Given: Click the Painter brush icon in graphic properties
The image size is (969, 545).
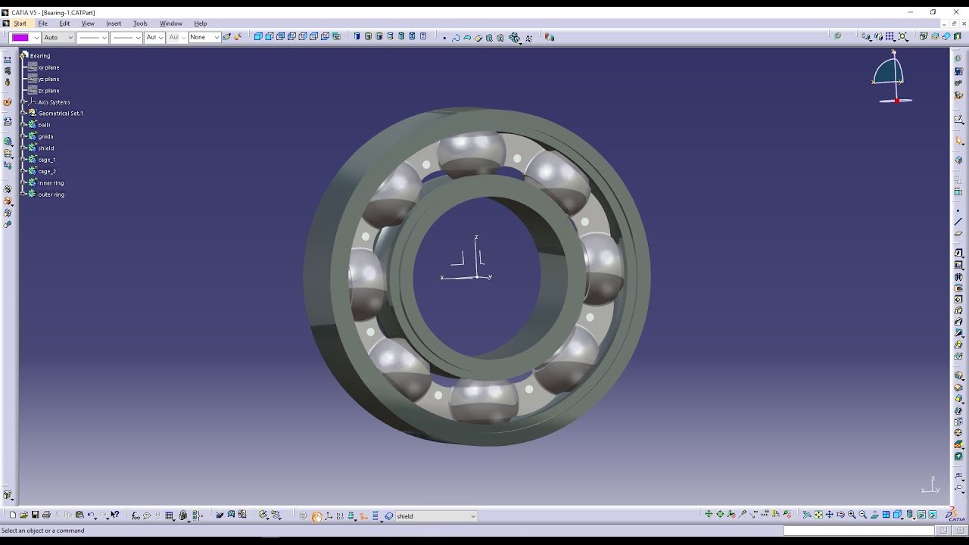Looking at the screenshot, I should click(x=226, y=37).
